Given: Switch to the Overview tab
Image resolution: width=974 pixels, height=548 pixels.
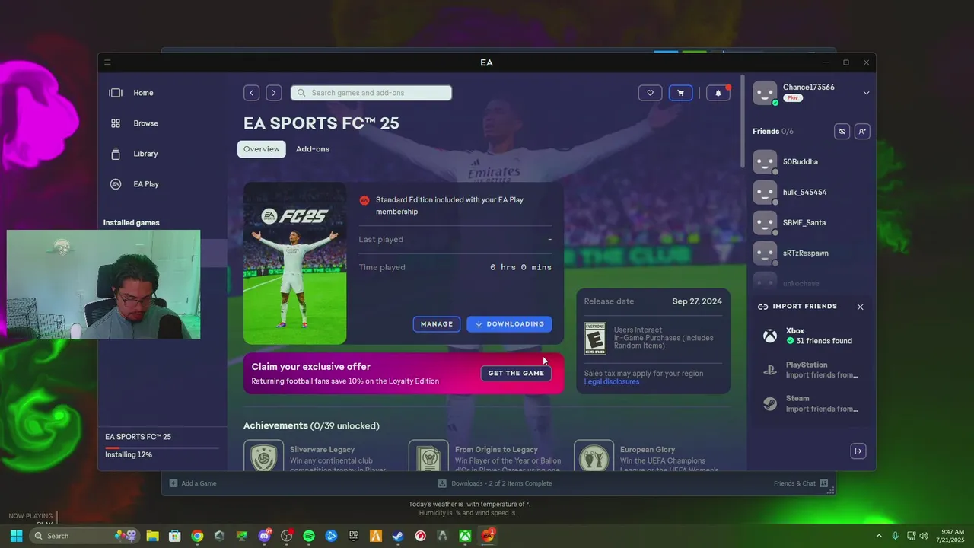Looking at the screenshot, I should coord(262,149).
